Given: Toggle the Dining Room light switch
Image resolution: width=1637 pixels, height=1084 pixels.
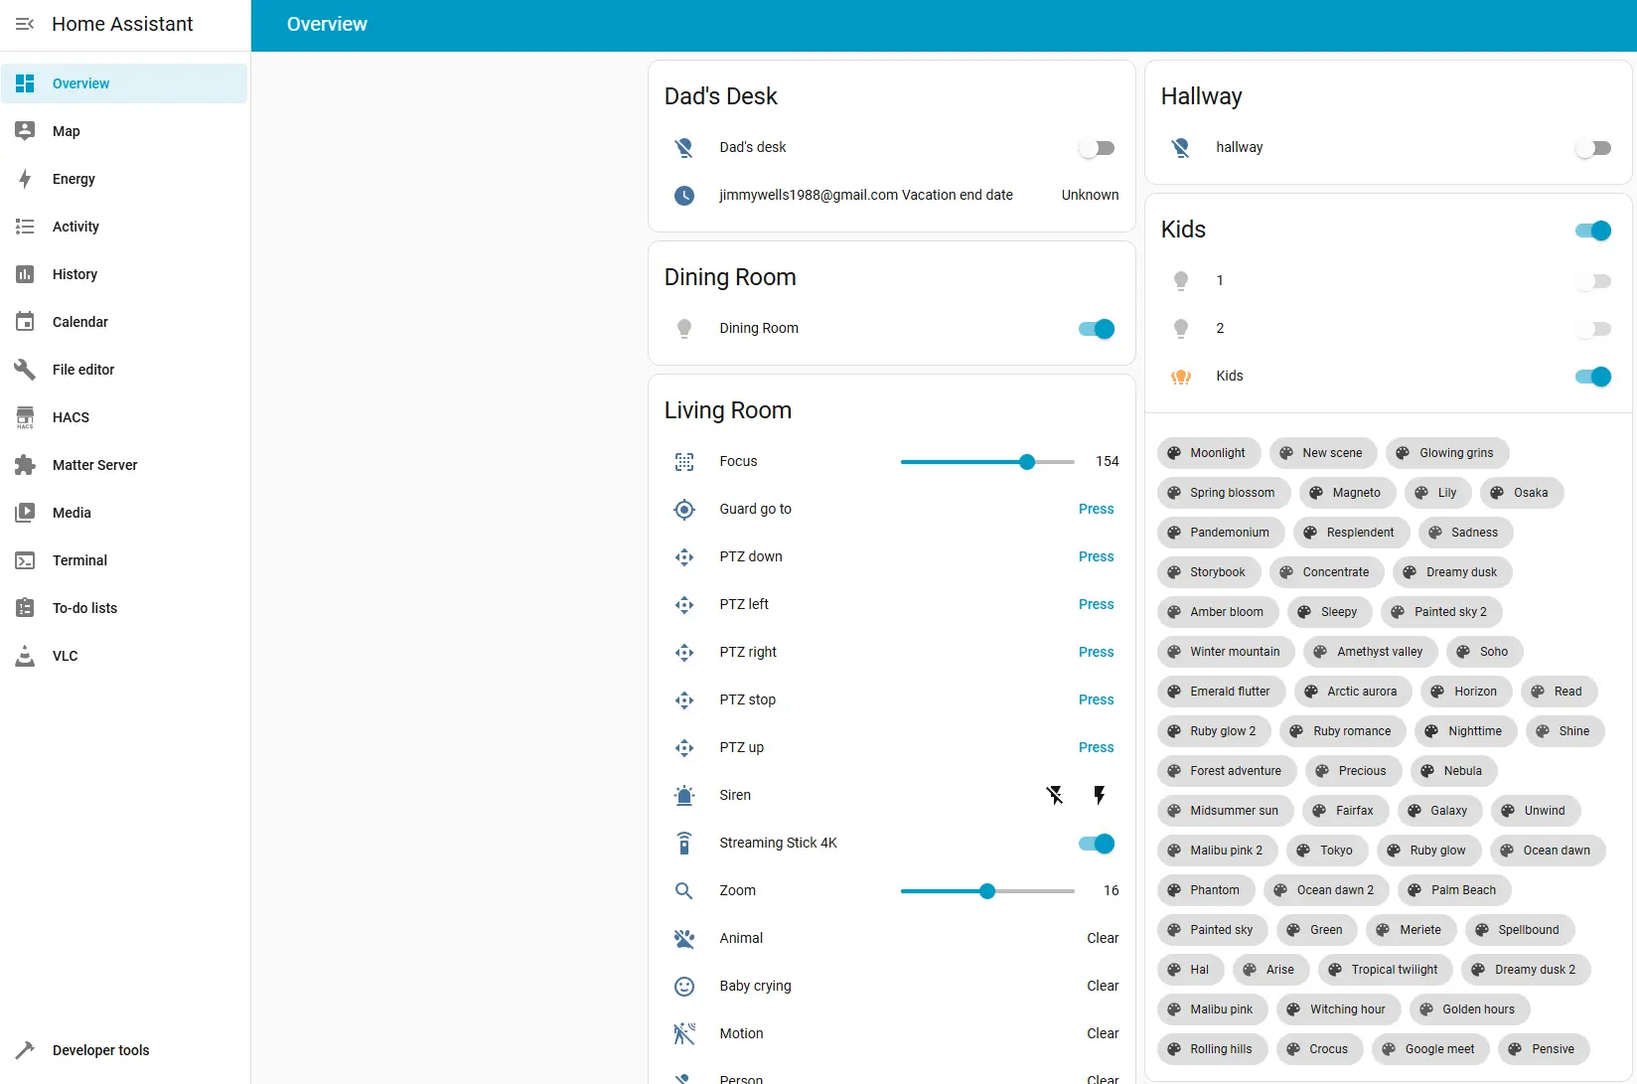Looking at the screenshot, I should point(1097,329).
